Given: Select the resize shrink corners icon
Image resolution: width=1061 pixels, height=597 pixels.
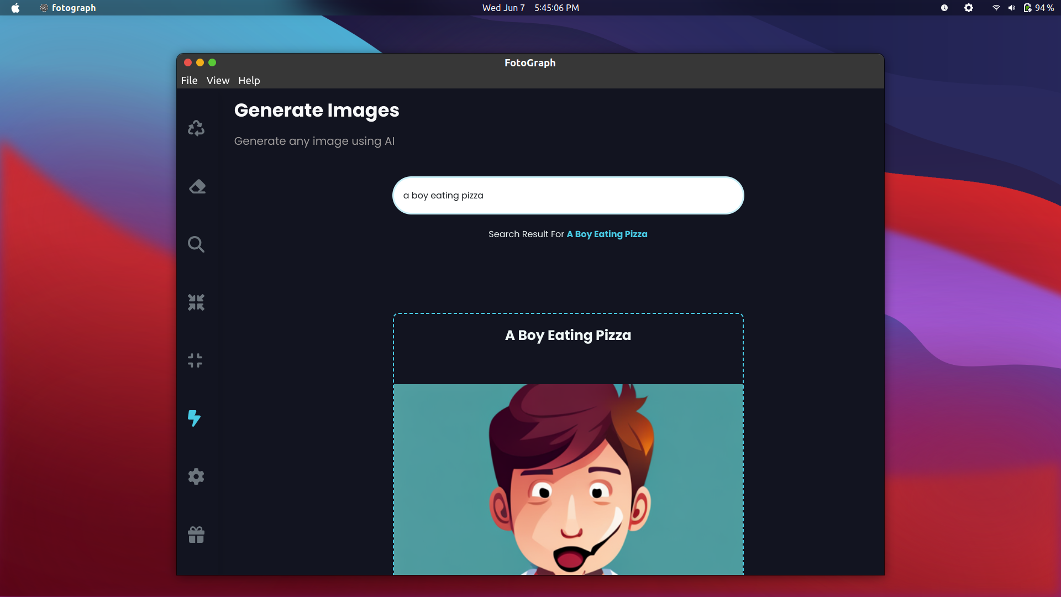Looking at the screenshot, I should (x=195, y=360).
